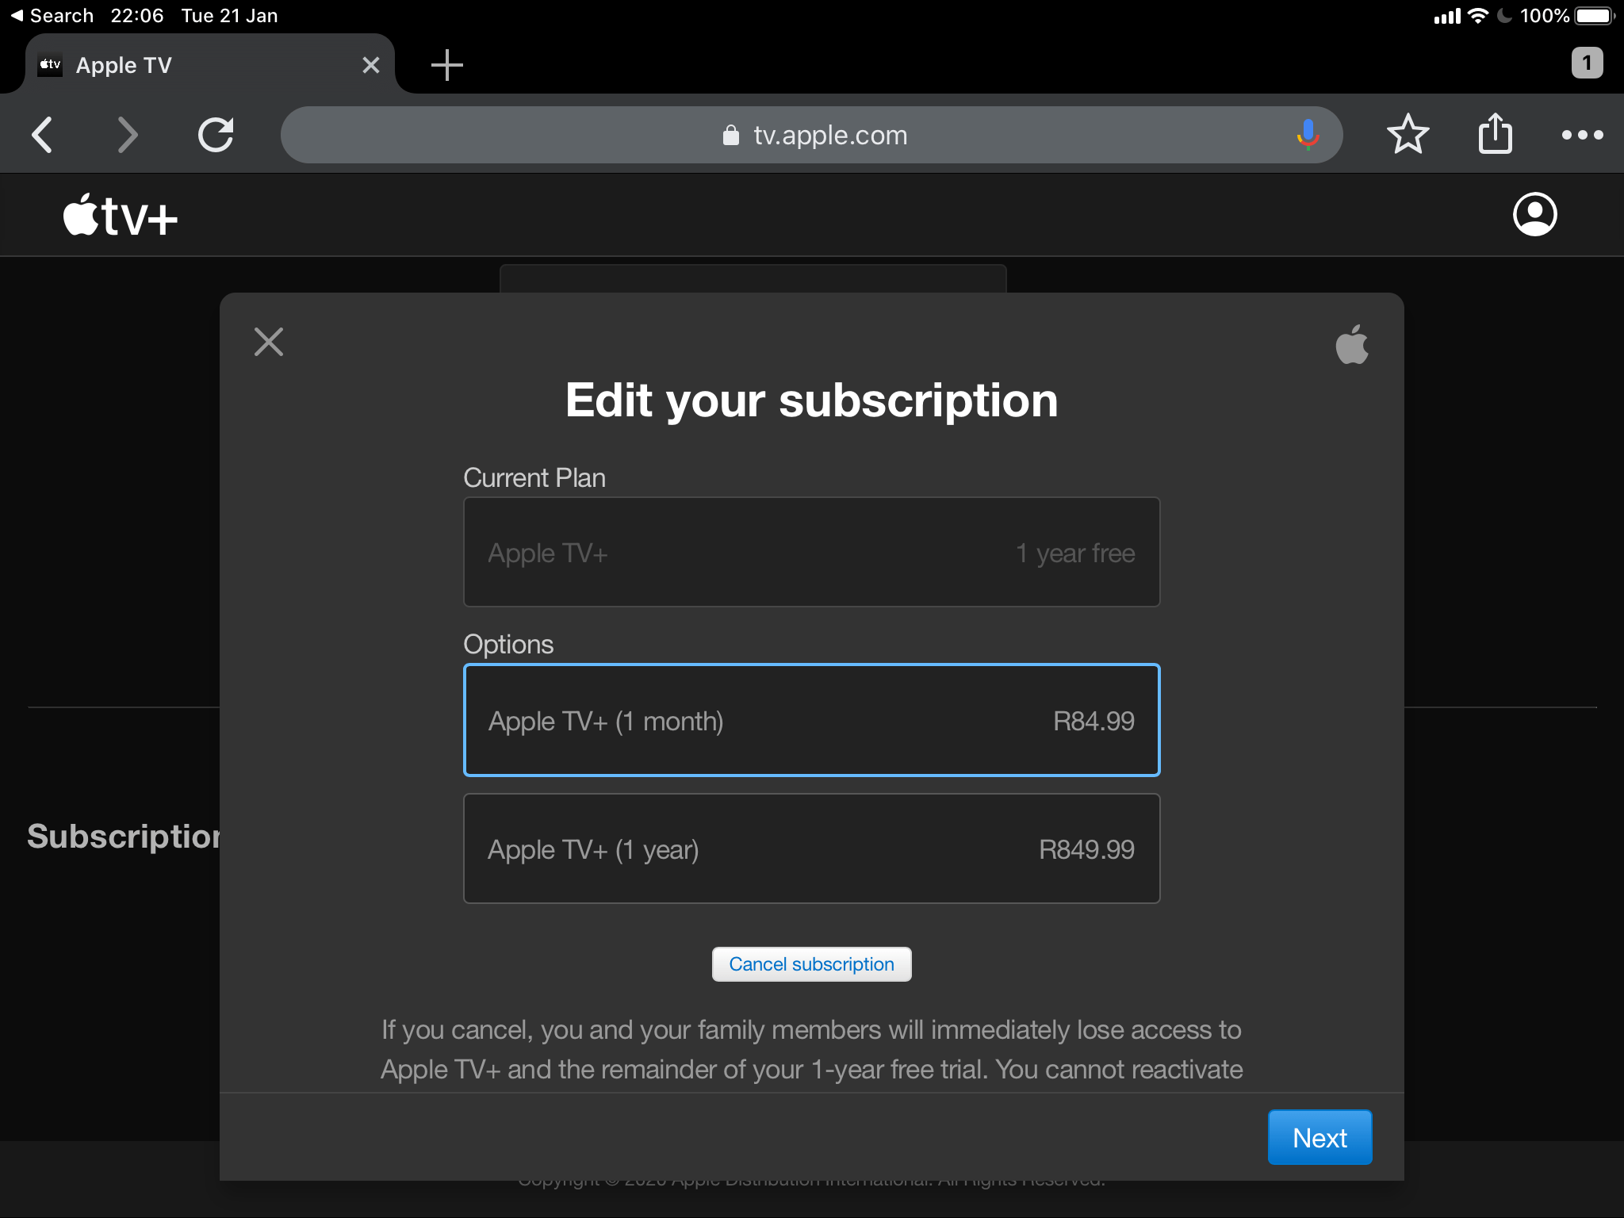Screen dimensions: 1624x1218
Task: Click the Next button
Action: pyautogui.click(x=1320, y=1137)
